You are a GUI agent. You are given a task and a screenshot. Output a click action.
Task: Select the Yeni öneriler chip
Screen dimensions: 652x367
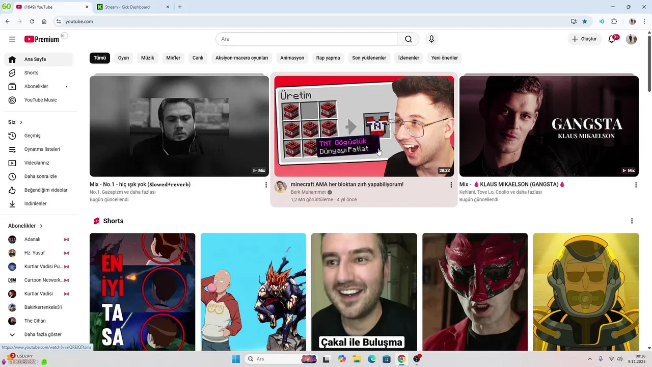pyautogui.click(x=445, y=58)
